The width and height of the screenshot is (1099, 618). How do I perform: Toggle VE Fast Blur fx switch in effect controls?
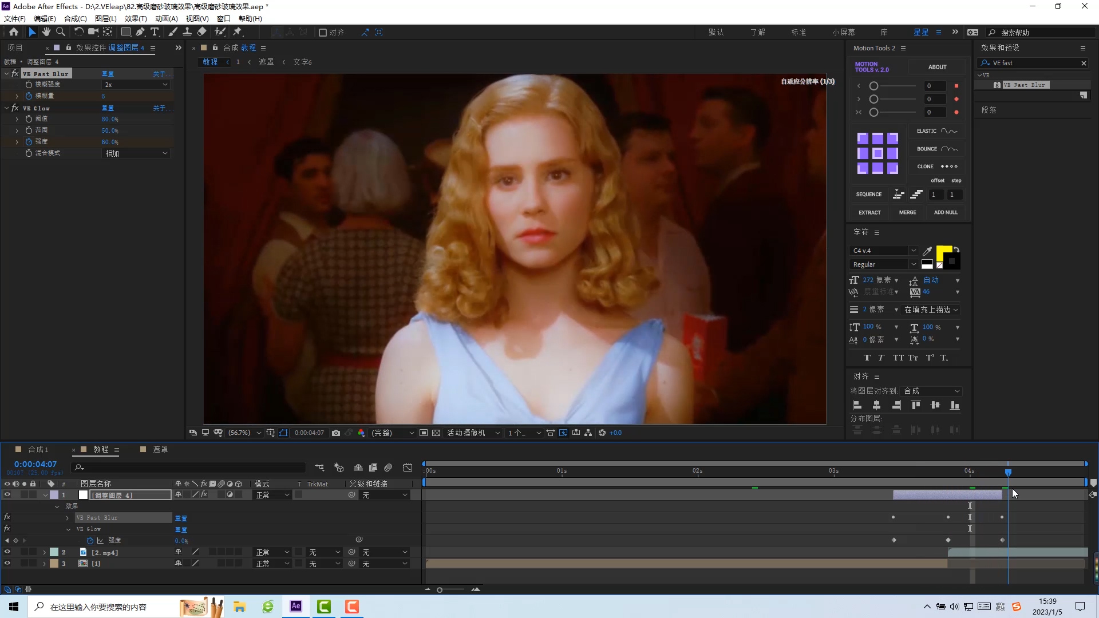[15, 74]
